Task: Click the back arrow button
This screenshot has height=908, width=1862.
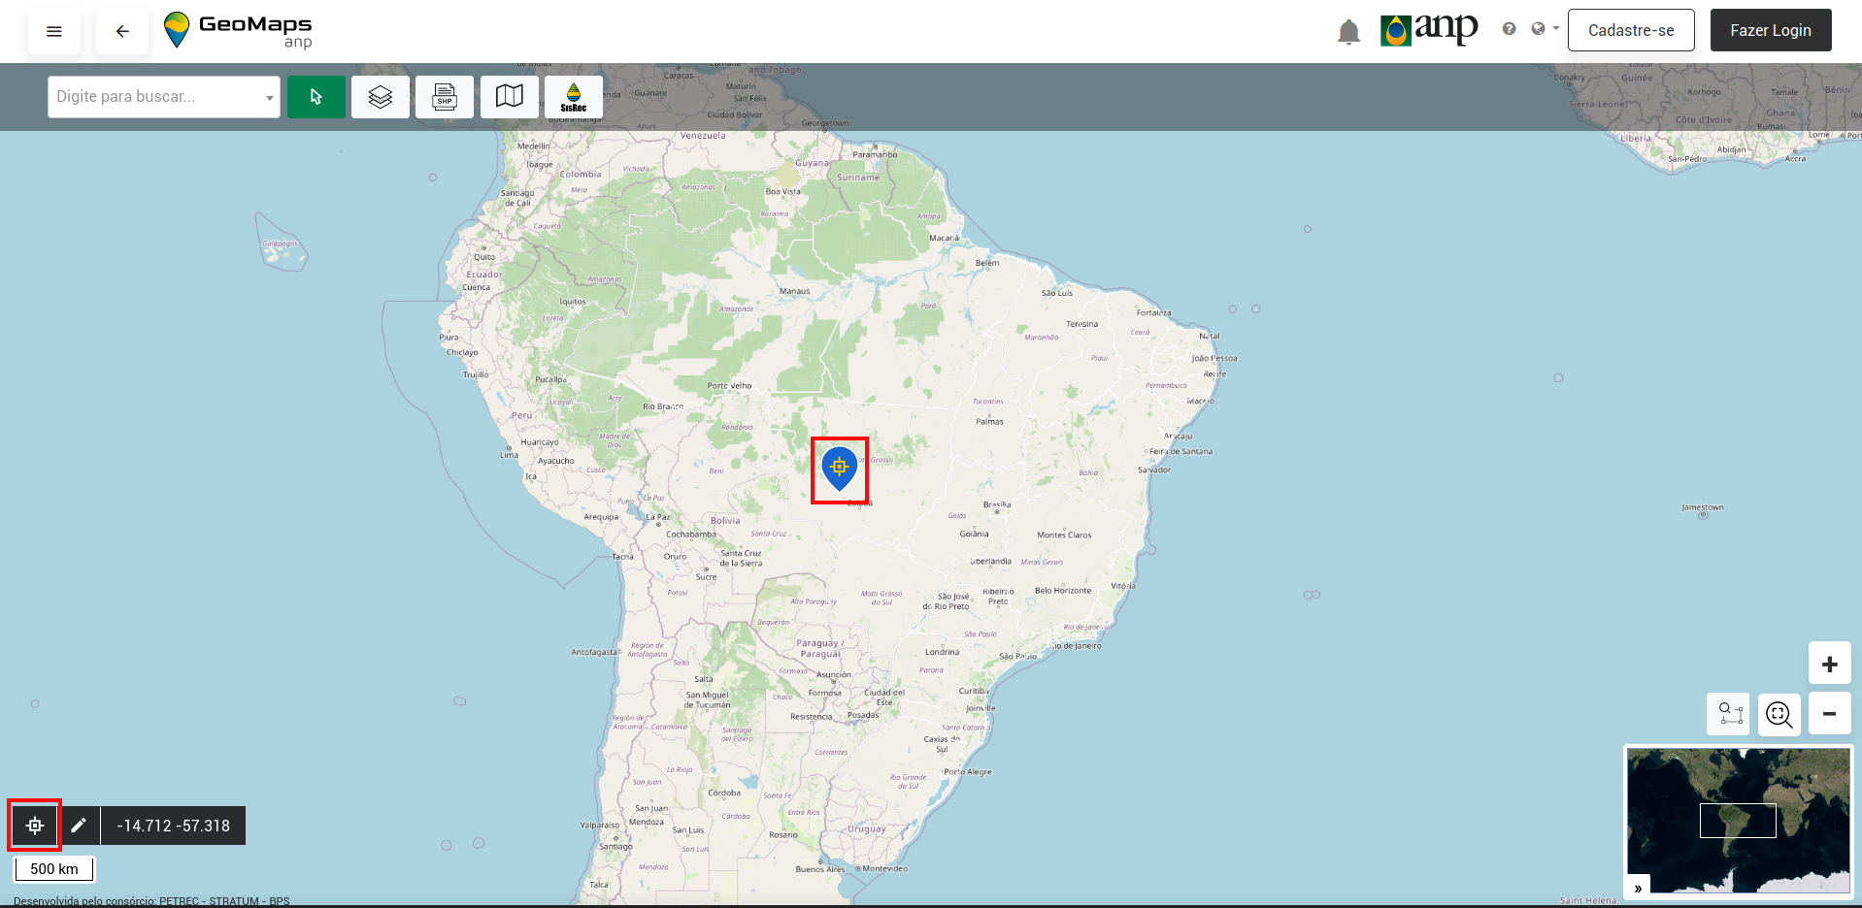Action: click(122, 31)
